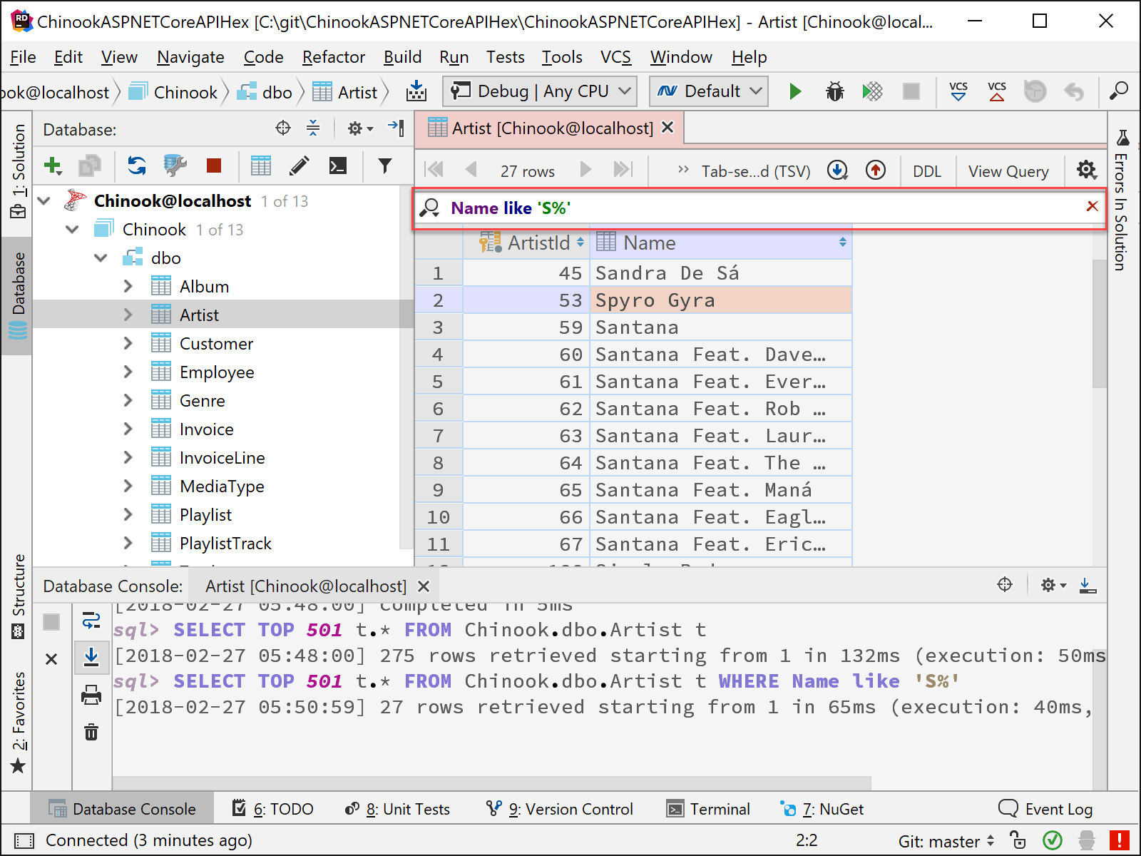Screen dimensions: 1141x856
Task: Open the VCS menu
Action: 615,57
